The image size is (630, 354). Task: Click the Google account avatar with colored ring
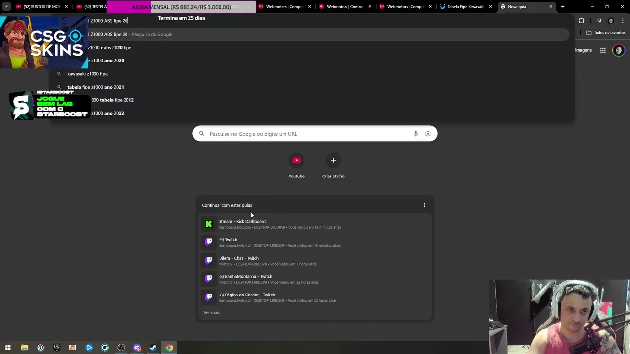(619, 50)
